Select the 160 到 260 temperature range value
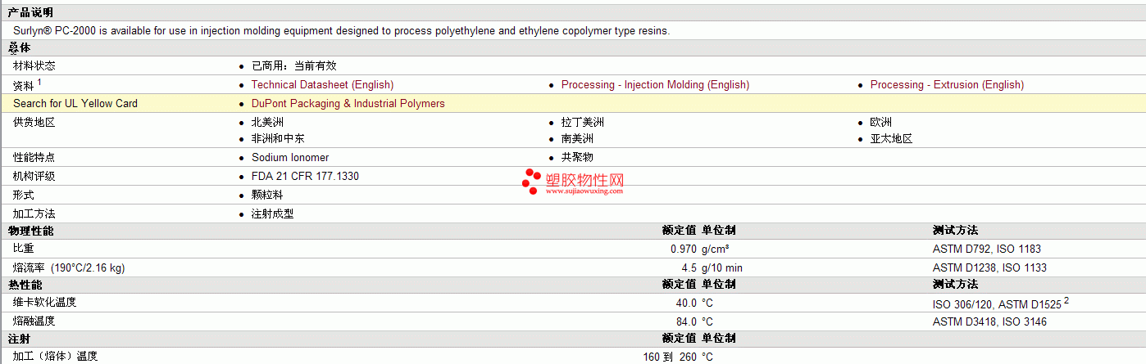 [x=671, y=357]
